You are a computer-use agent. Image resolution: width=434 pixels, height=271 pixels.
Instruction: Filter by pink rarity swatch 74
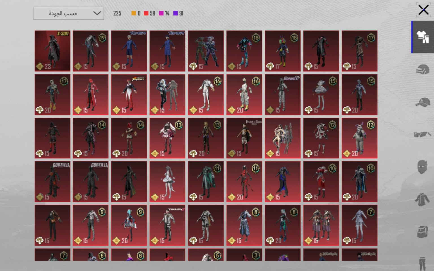tap(164, 13)
